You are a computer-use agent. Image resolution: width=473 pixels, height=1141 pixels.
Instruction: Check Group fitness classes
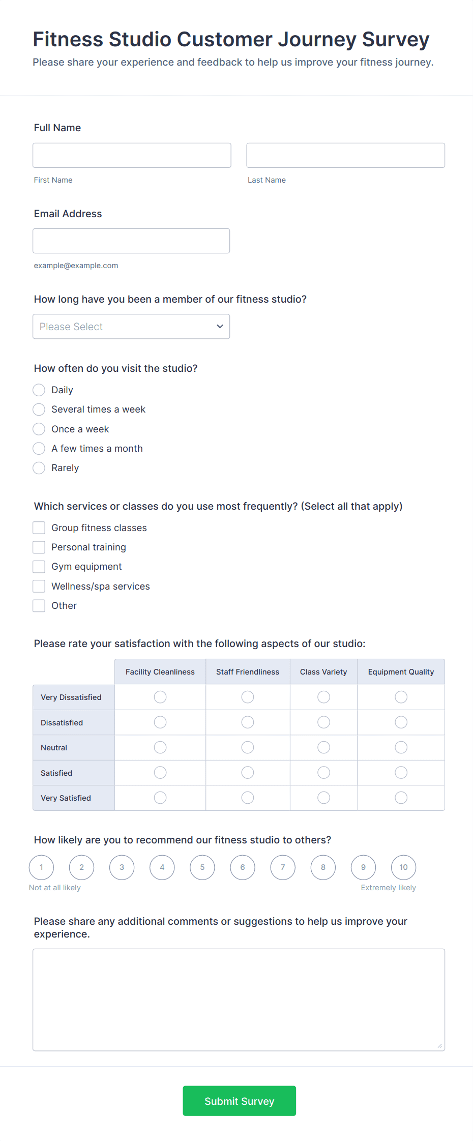click(39, 528)
